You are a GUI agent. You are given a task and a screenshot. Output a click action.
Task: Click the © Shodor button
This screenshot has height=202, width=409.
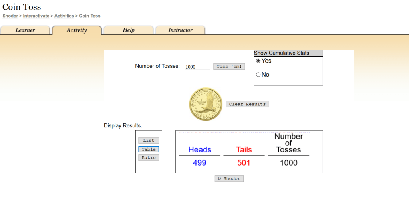229,178
